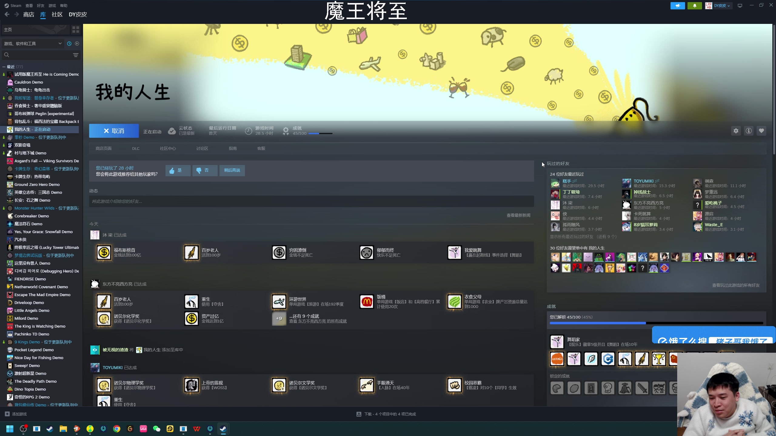Open library advanced filter icon
The height and width of the screenshot is (436, 776).
click(x=76, y=55)
